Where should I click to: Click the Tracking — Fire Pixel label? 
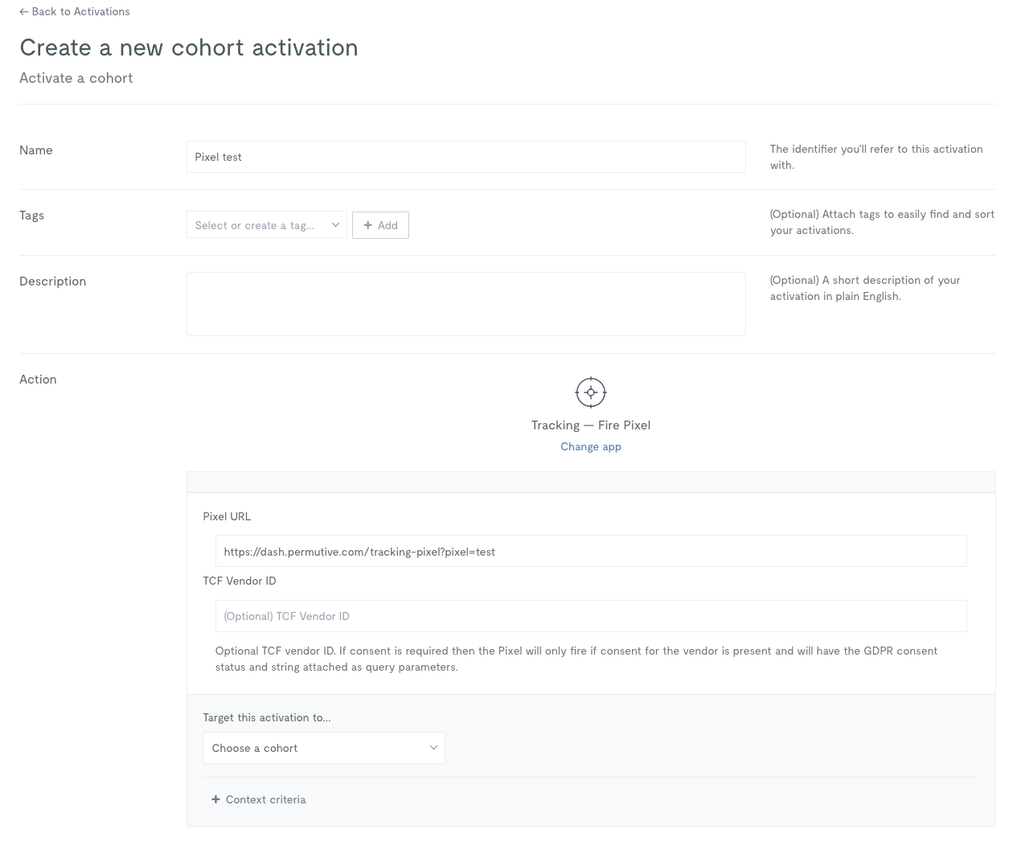click(591, 425)
